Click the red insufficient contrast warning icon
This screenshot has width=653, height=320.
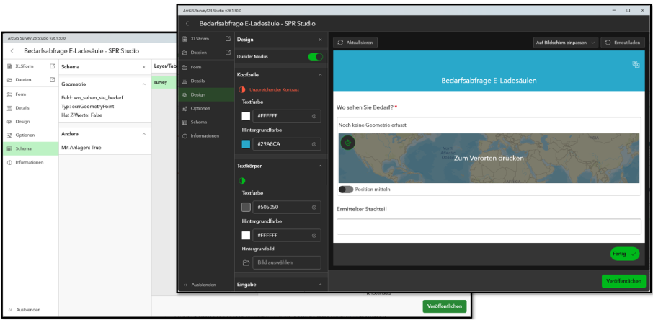[x=242, y=89]
